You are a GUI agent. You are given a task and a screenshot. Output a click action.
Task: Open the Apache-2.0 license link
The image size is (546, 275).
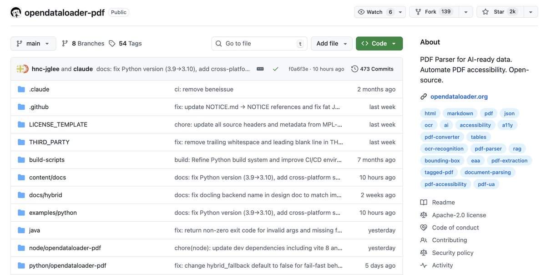click(459, 215)
